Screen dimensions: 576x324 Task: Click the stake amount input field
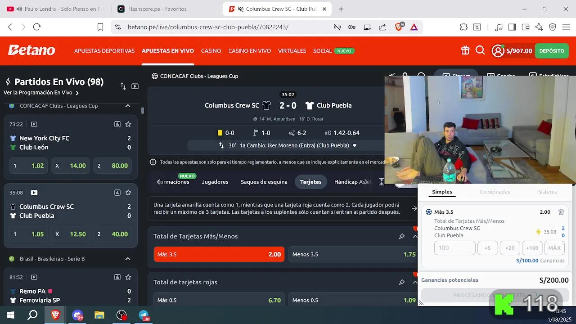point(454,248)
